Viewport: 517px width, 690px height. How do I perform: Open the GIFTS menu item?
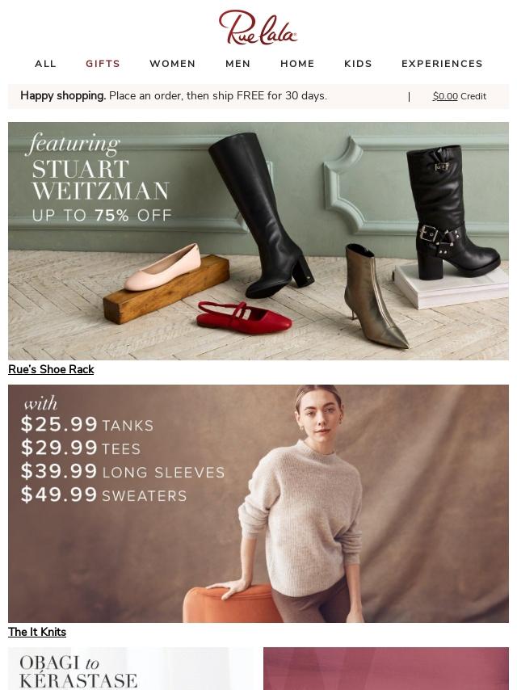(103, 64)
